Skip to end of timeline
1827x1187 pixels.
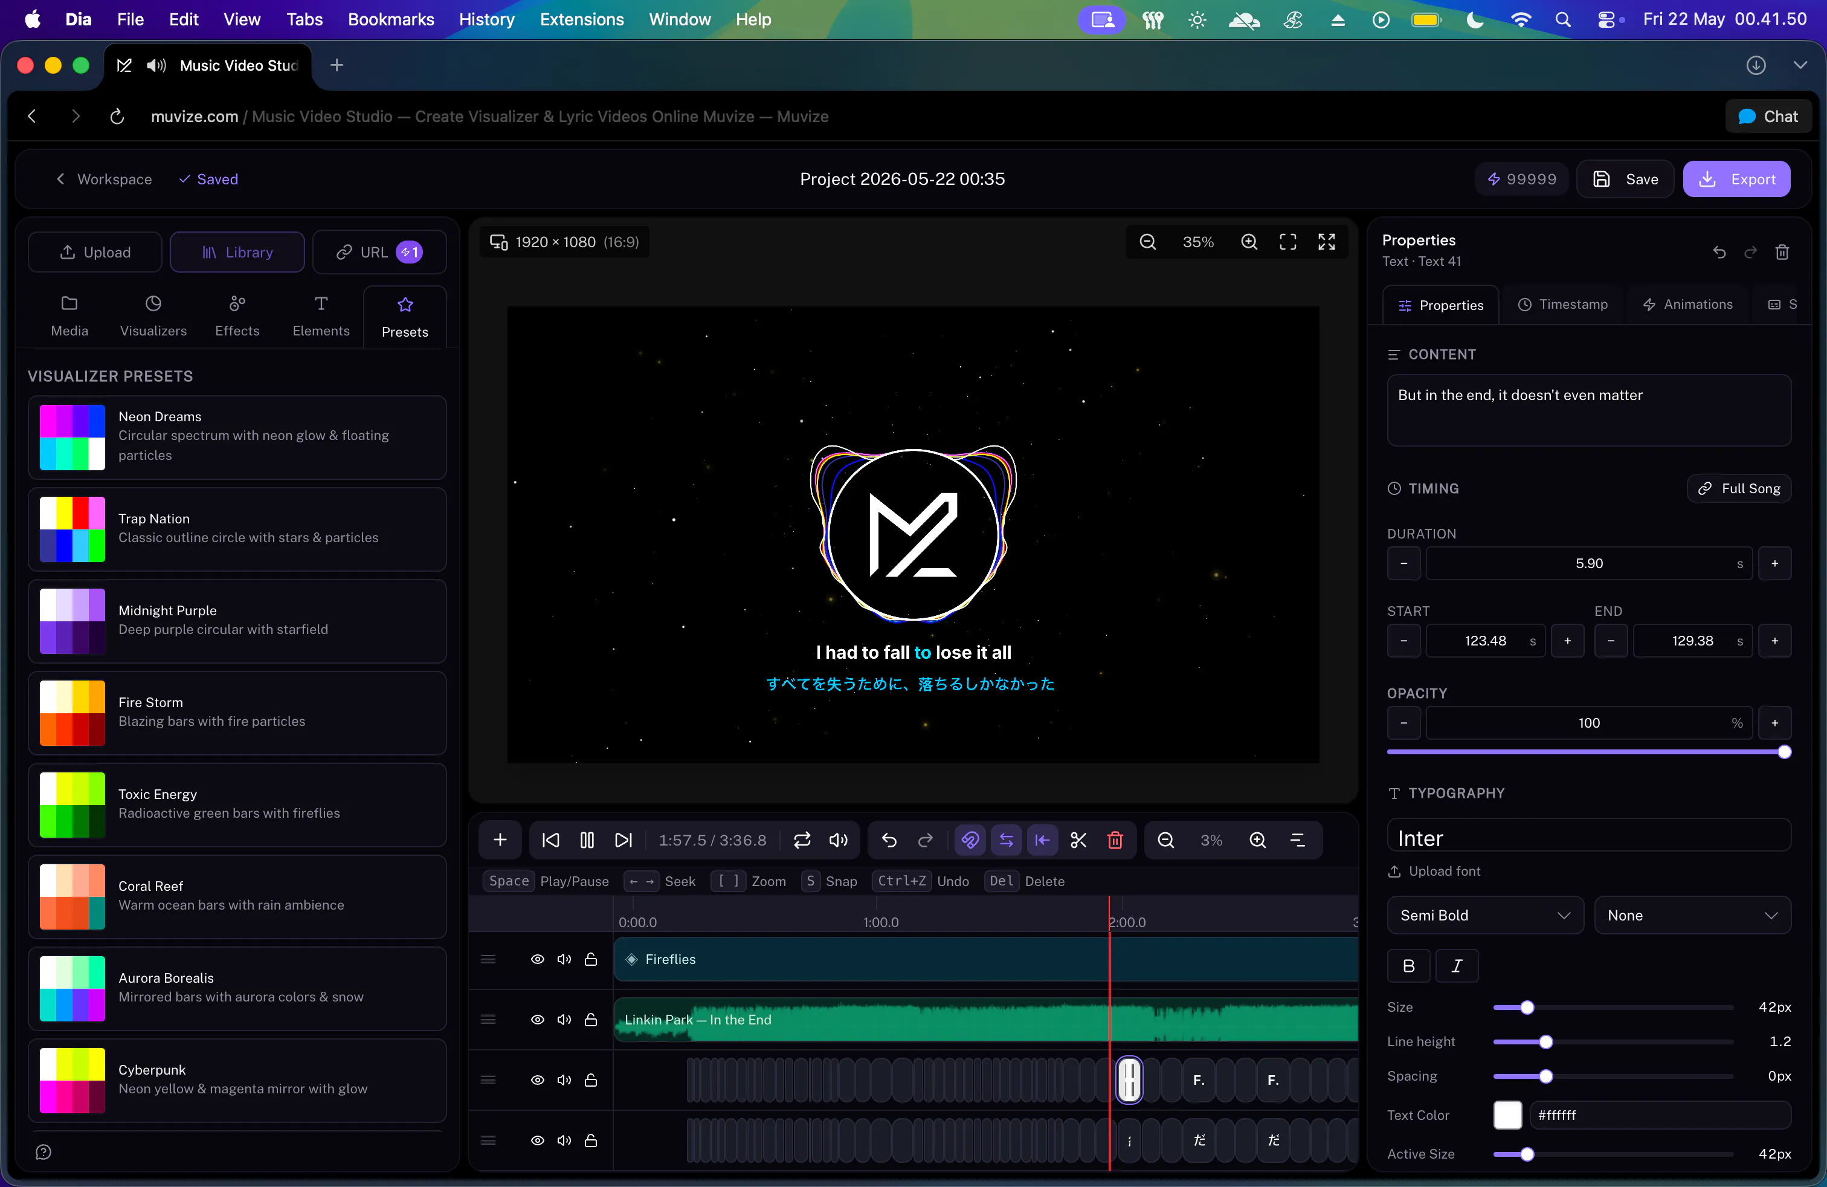(x=623, y=840)
